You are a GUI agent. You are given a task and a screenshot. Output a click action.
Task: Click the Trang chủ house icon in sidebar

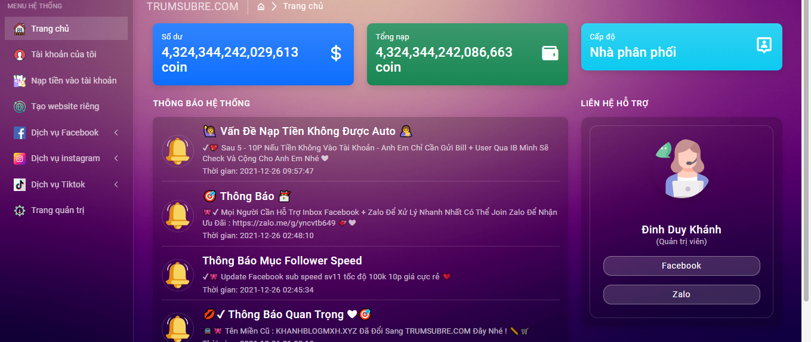(20, 29)
